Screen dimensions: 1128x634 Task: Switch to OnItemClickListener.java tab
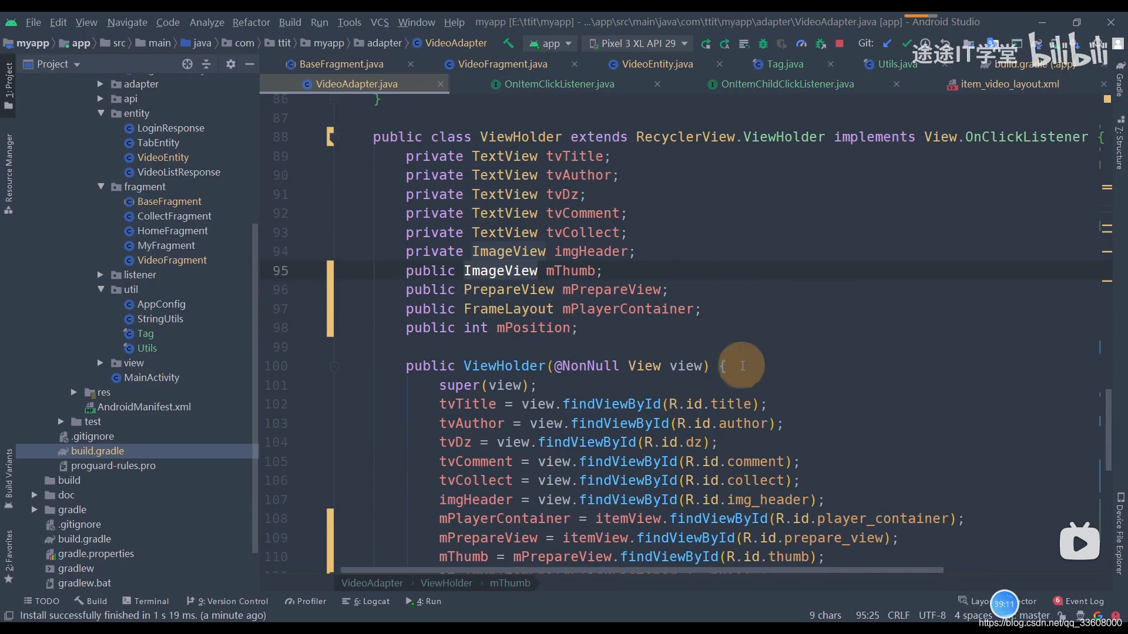tap(559, 84)
